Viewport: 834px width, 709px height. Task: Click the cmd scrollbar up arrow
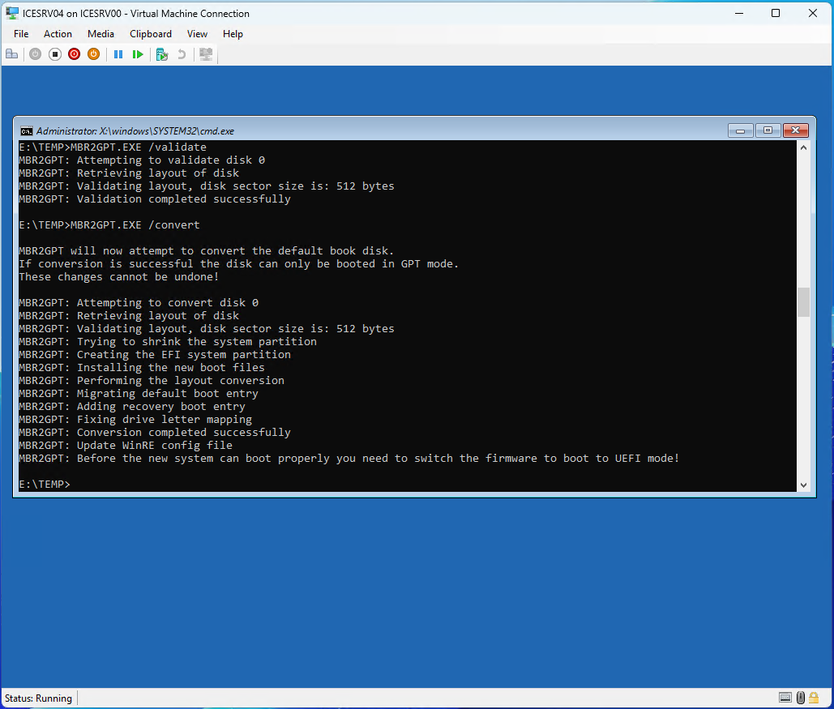click(804, 147)
